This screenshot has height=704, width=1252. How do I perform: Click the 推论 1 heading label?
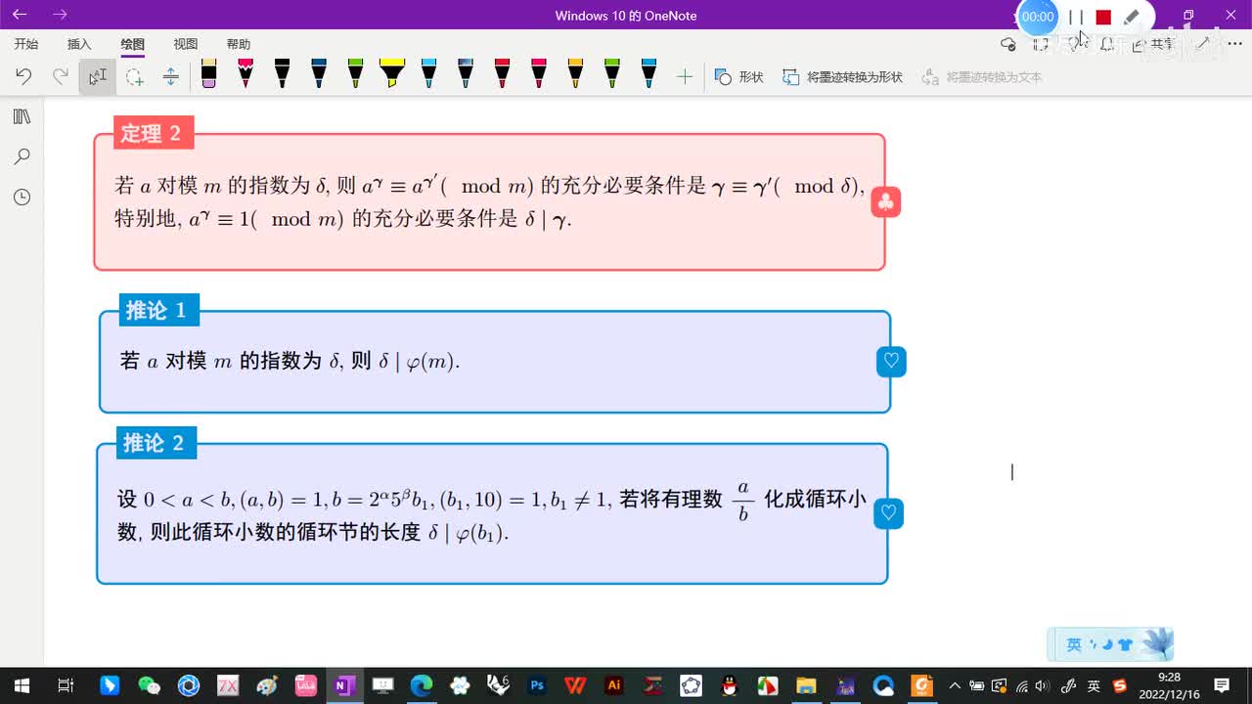158,311
